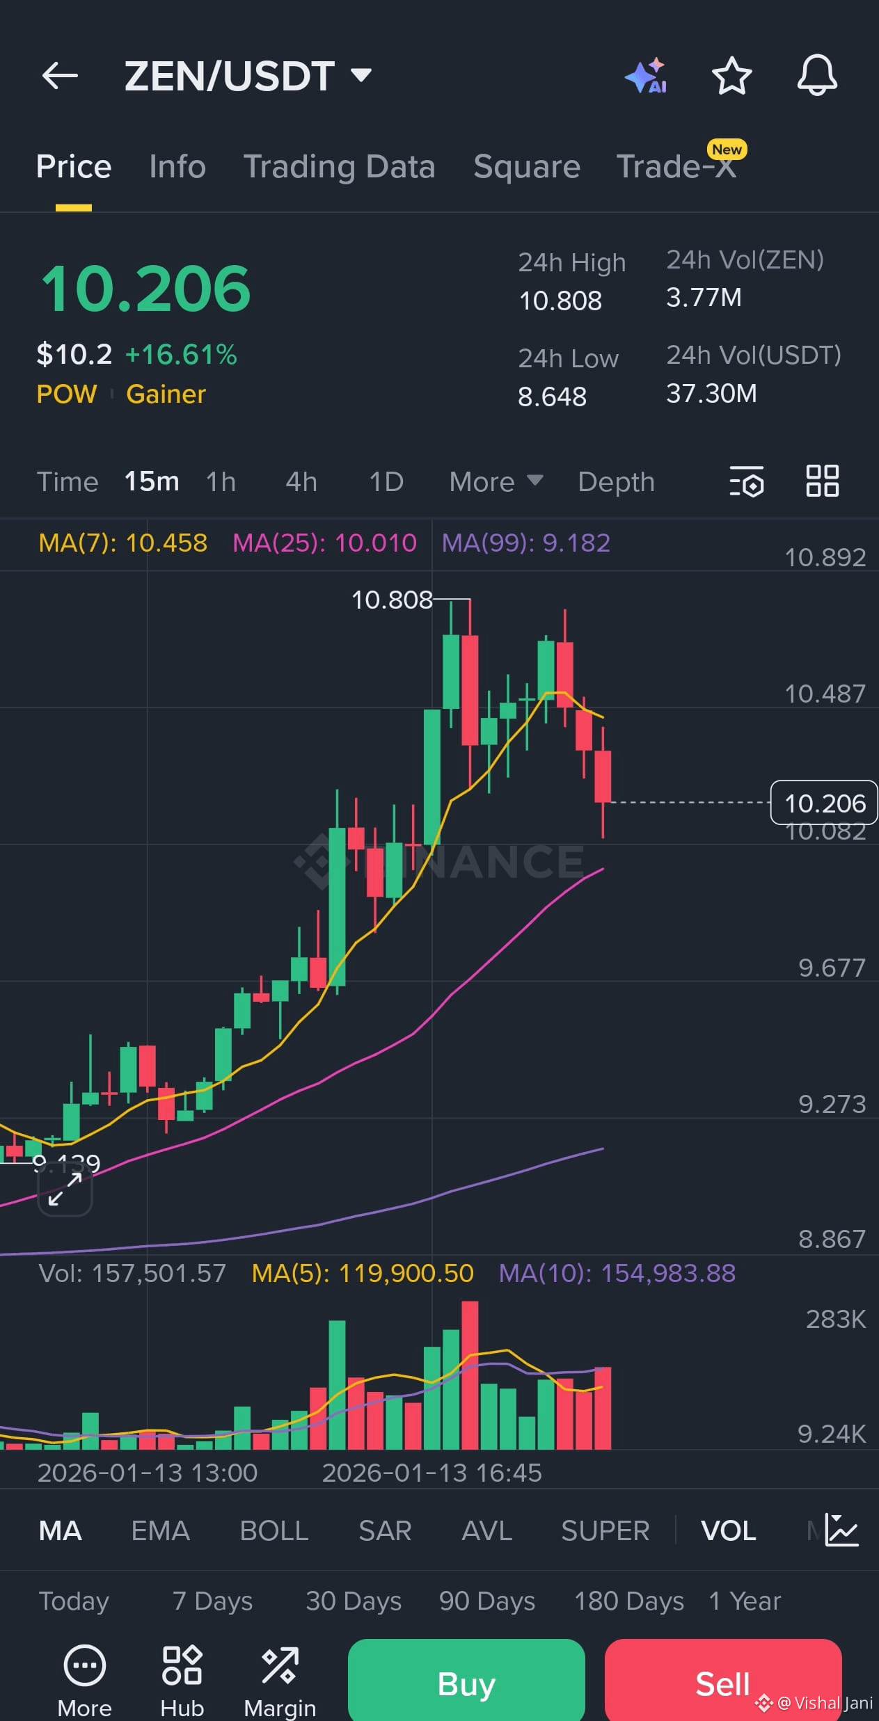Tap the Gainer tag

(x=166, y=394)
